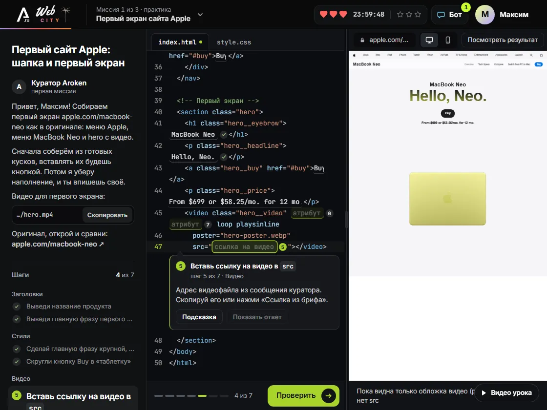Click the code editor scrollbar

point(346,220)
